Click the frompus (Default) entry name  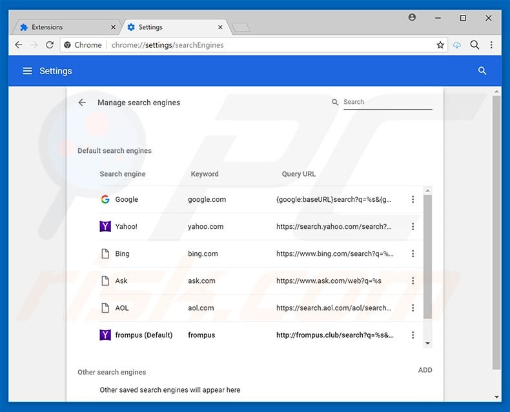144,335
